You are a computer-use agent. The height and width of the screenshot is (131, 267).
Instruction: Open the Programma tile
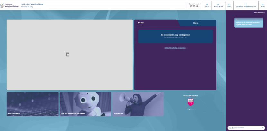point(32,104)
